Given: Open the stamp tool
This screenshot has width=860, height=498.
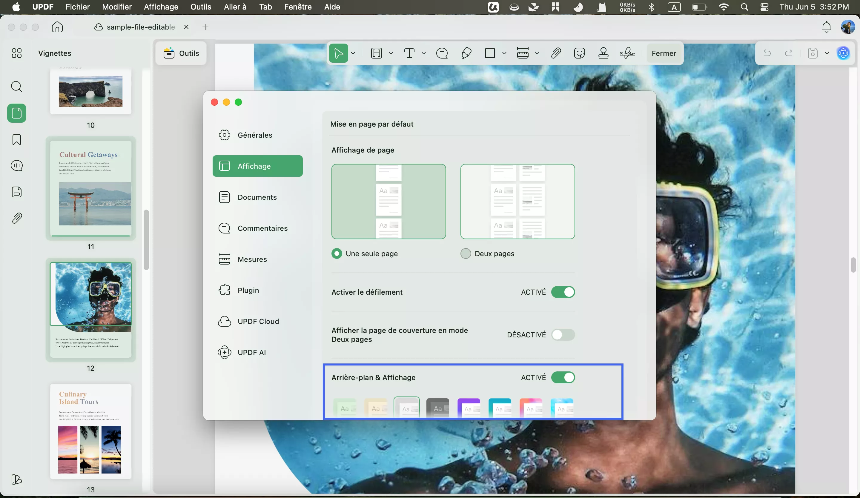Looking at the screenshot, I should (x=603, y=53).
